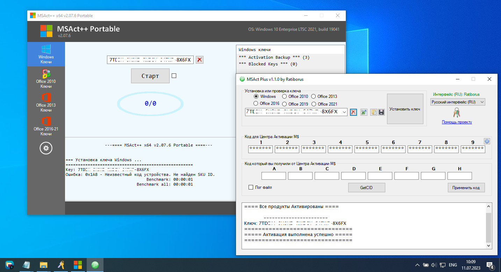Click the 'Ошибка: 0x1A8' error line
Screen dimensions: 501x272
(x=140, y=174)
